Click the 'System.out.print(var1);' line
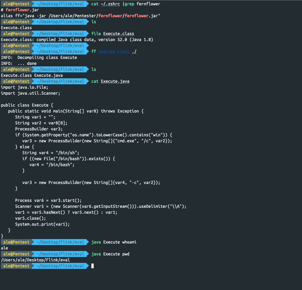The image size is (302, 290). (42, 224)
